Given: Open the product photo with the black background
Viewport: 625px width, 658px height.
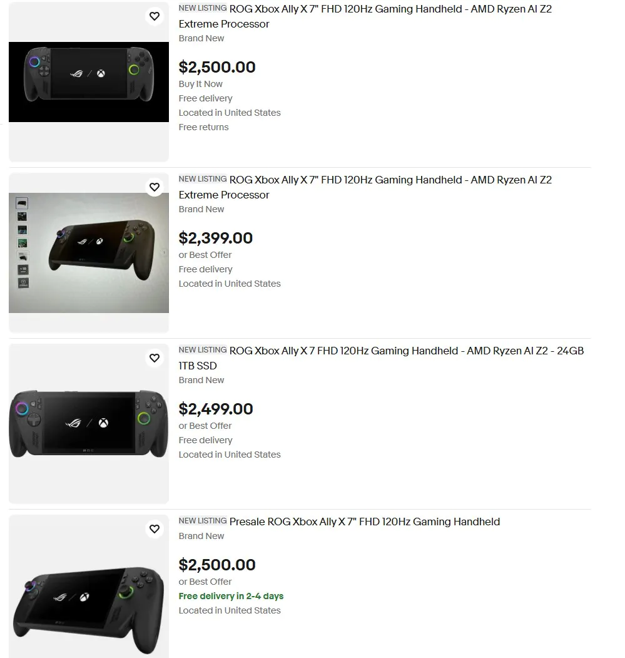Looking at the screenshot, I should tap(89, 82).
